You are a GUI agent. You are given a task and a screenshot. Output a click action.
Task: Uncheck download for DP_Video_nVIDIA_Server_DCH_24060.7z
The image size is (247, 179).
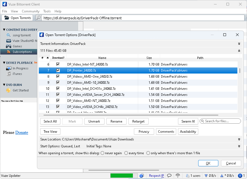coord(58,94)
